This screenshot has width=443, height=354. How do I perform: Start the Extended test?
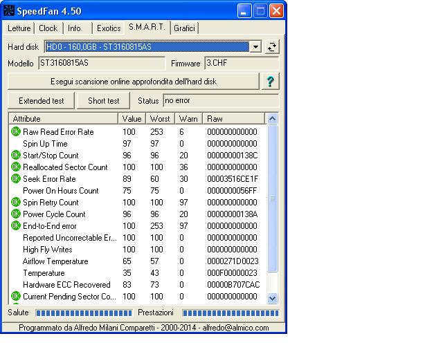coord(42,101)
